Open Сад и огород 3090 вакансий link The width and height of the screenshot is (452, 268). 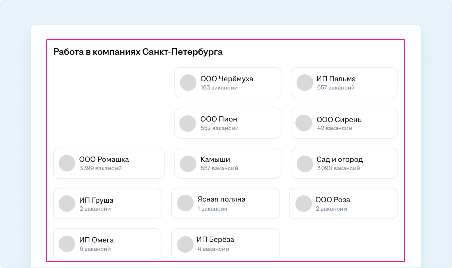[338, 168]
